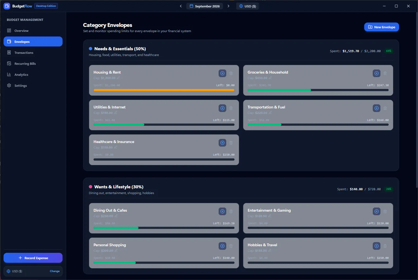Viewport: 418px width, 280px height.
Task: Open the USD ($) currency selector in title bar
Action: pos(247,6)
